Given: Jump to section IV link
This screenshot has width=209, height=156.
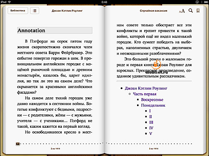Looking at the screenshot, I should point(151,128).
